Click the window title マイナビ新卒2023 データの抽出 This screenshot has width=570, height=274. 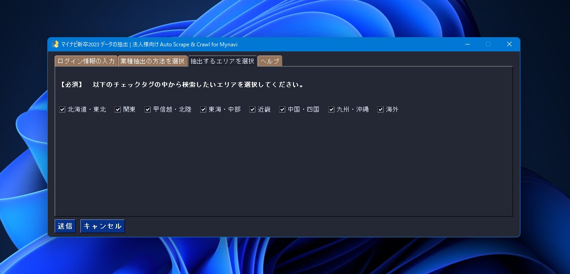[149, 45]
